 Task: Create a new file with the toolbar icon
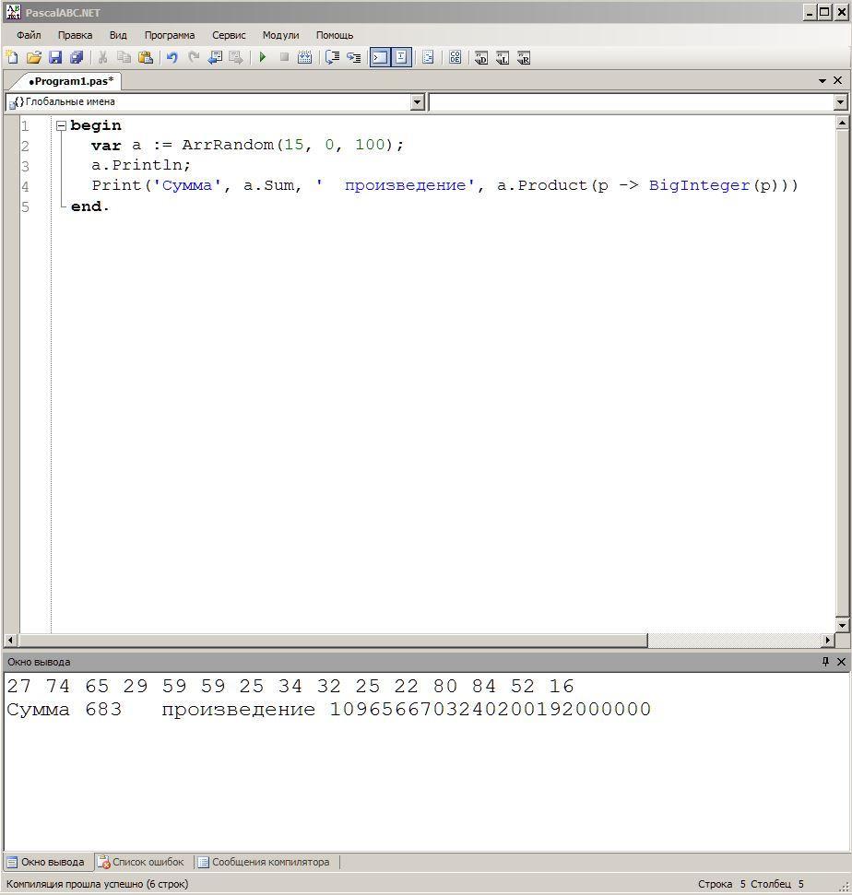pyautogui.click(x=12, y=57)
